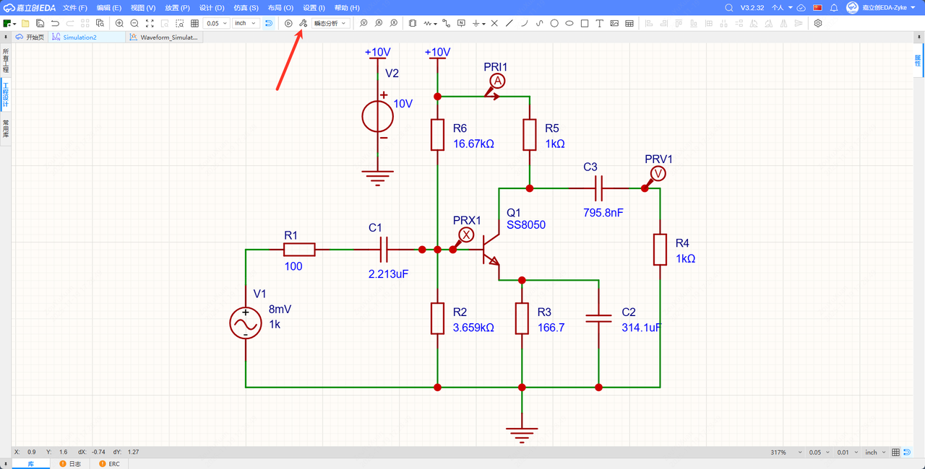Run the simulation with the play icon
Screen dimensions: 925x469
[x=288, y=23]
